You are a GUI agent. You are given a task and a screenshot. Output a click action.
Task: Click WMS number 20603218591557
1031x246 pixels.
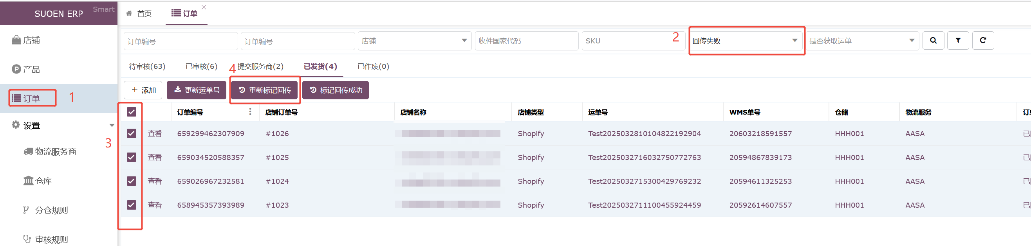(x=760, y=134)
